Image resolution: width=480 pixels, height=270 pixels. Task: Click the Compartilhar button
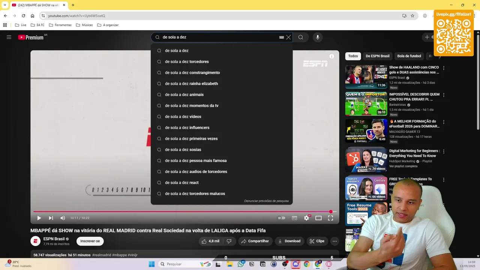[x=255, y=241]
